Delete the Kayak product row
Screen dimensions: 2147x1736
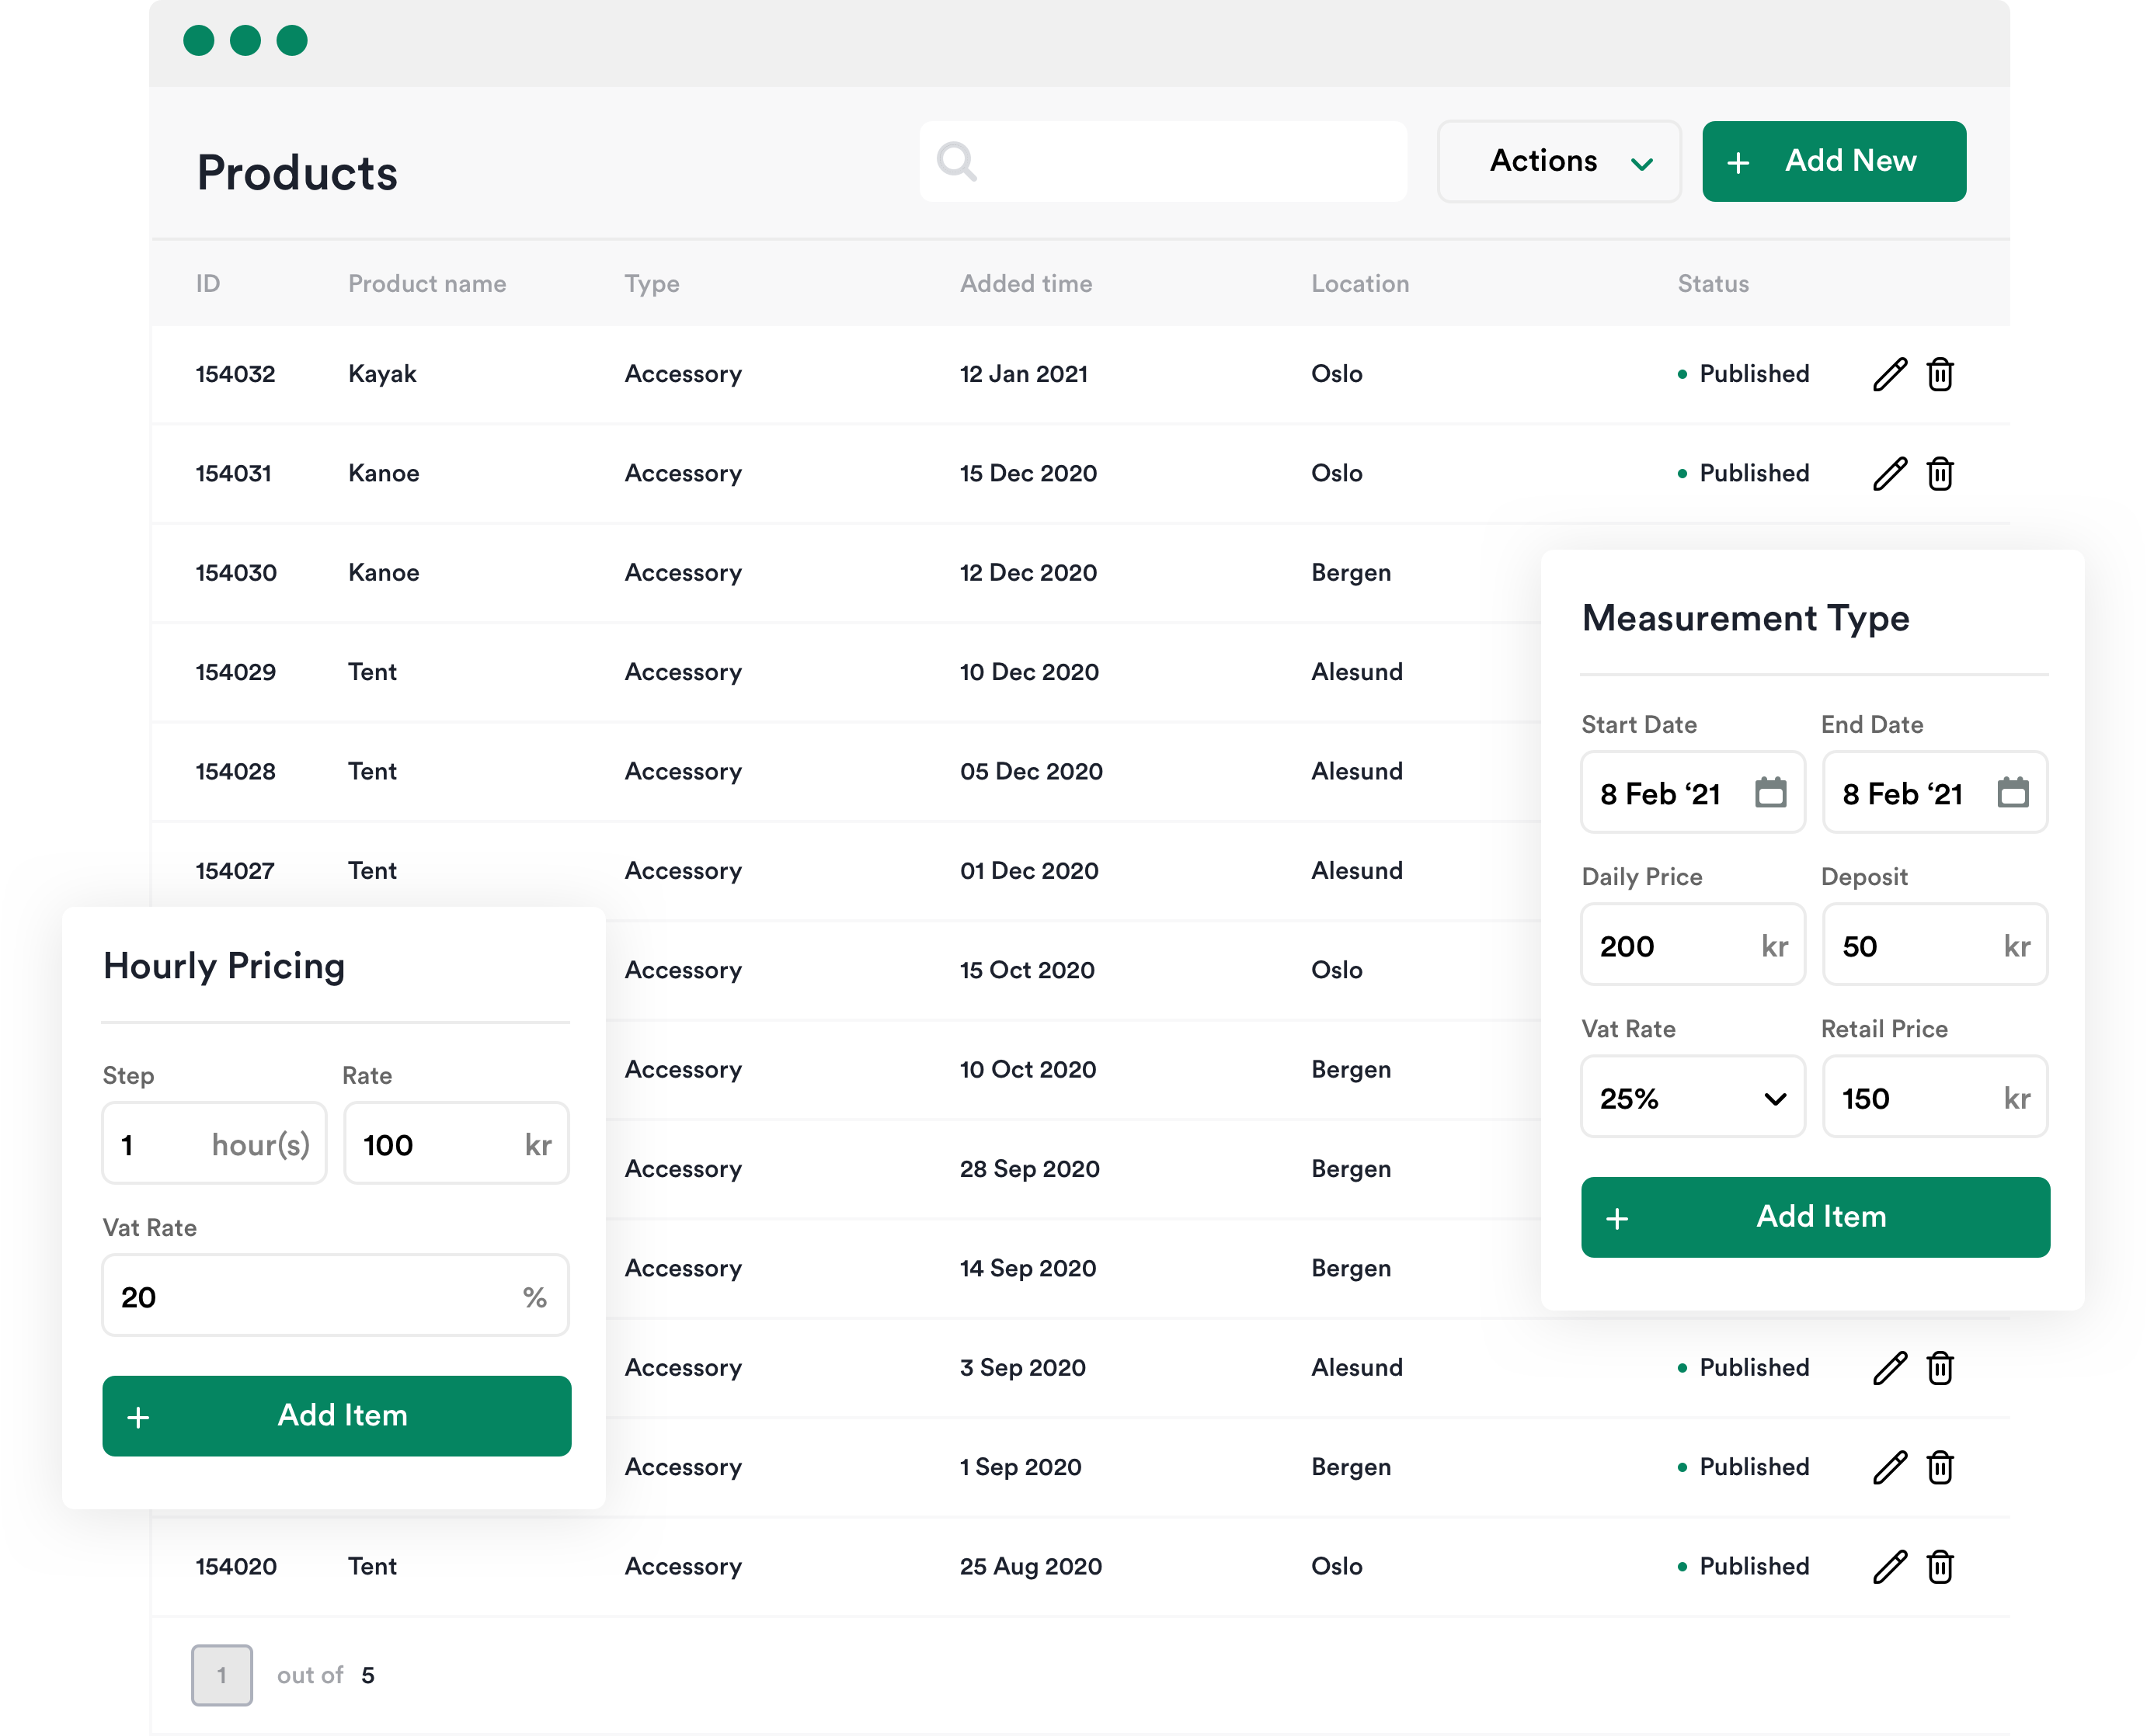click(x=1940, y=374)
